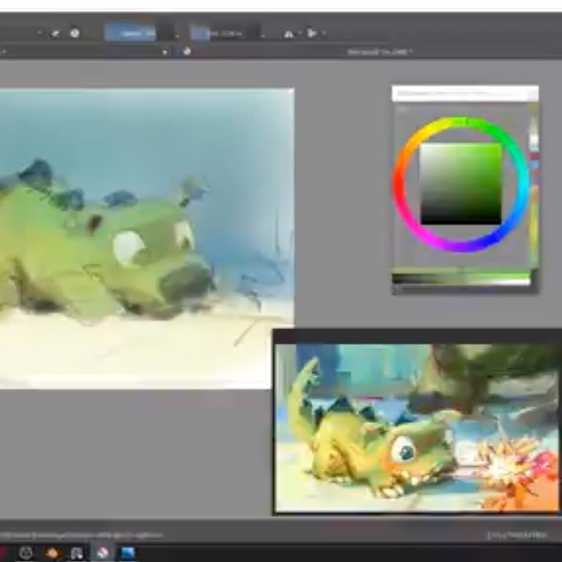Click the shade gradient bar below color wheel

[461, 277]
